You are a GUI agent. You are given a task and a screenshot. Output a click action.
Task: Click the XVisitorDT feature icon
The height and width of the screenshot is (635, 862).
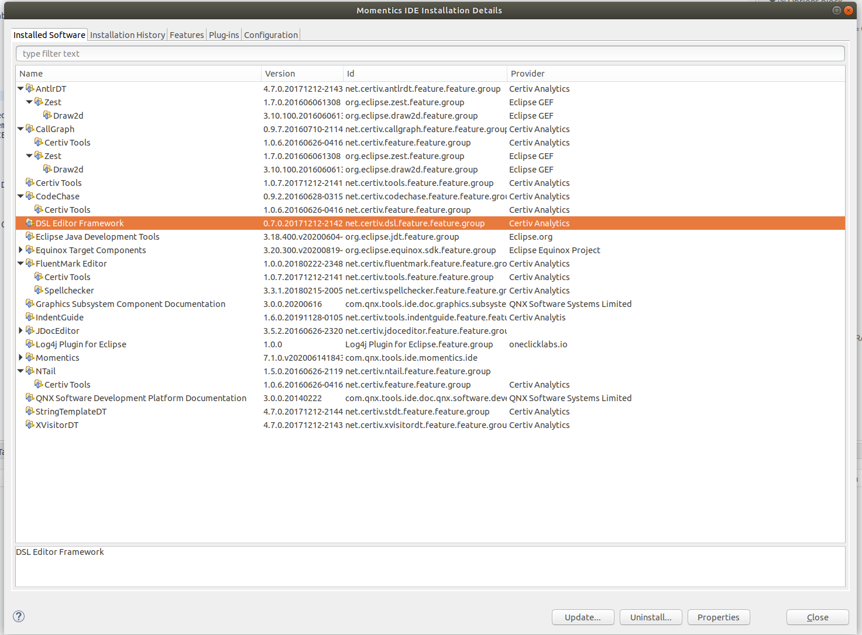coord(30,425)
